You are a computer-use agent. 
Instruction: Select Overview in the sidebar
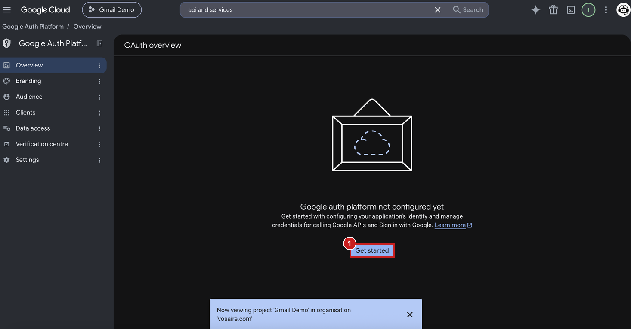(x=53, y=65)
